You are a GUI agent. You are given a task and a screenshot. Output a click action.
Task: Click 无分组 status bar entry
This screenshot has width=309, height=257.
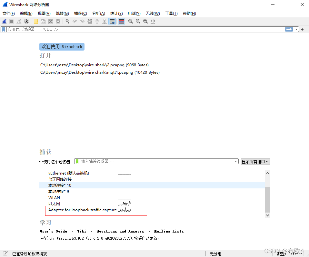(x=215, y=254)
